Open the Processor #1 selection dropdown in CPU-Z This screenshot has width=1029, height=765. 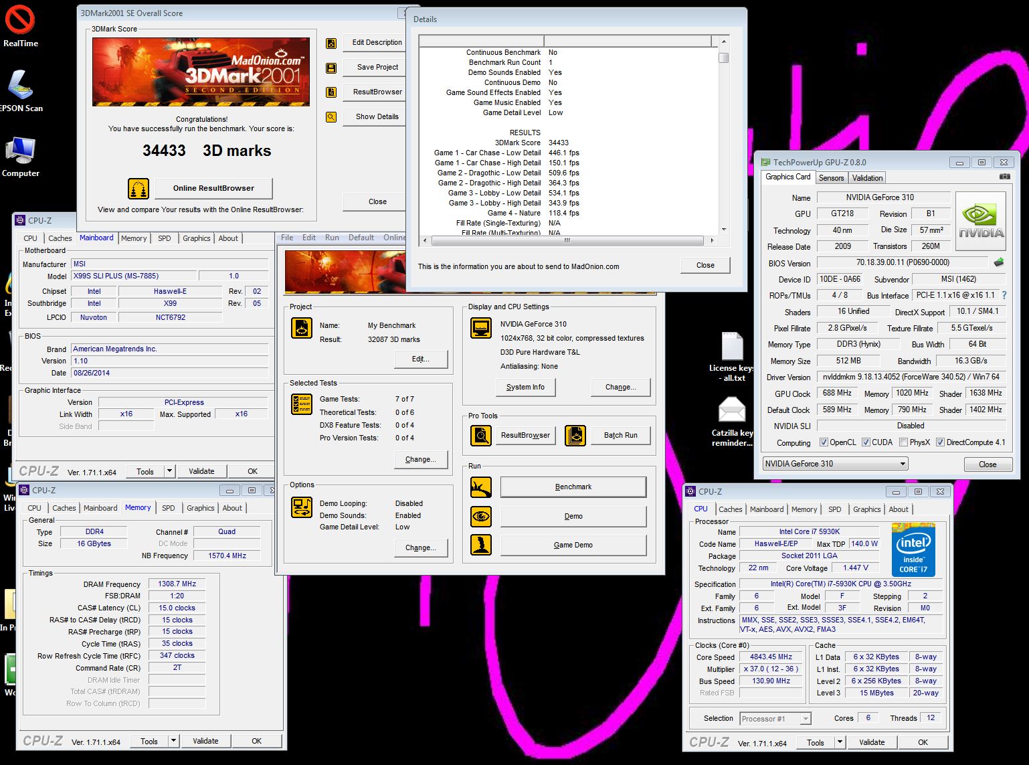[775, 719]
